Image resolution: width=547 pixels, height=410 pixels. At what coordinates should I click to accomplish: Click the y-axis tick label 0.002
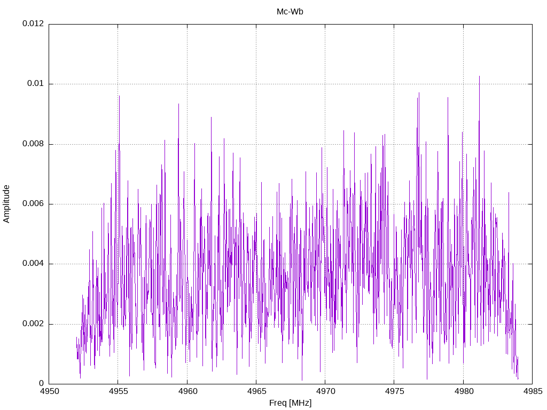(x=34, y=324)
